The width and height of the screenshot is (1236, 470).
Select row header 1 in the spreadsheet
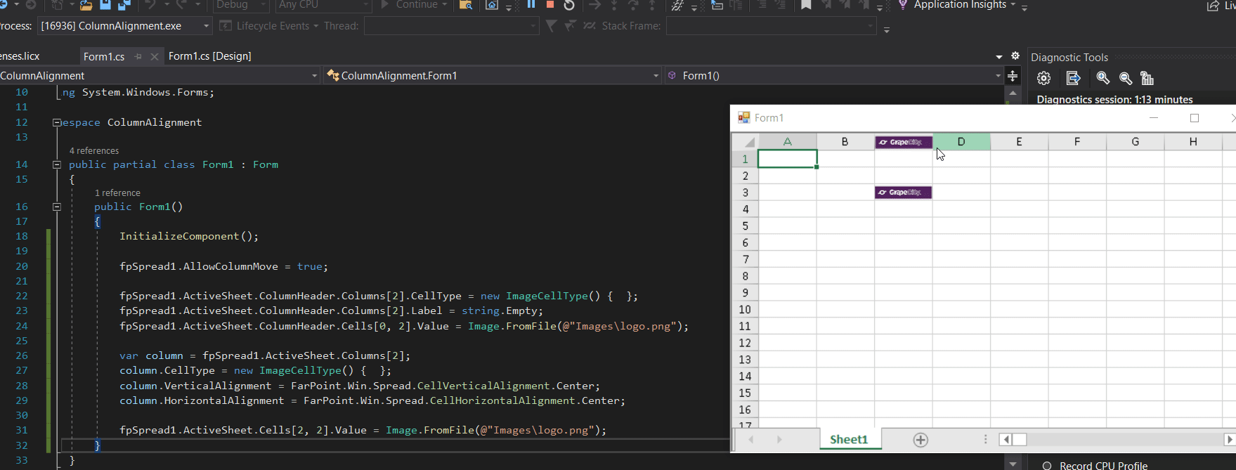746,159
